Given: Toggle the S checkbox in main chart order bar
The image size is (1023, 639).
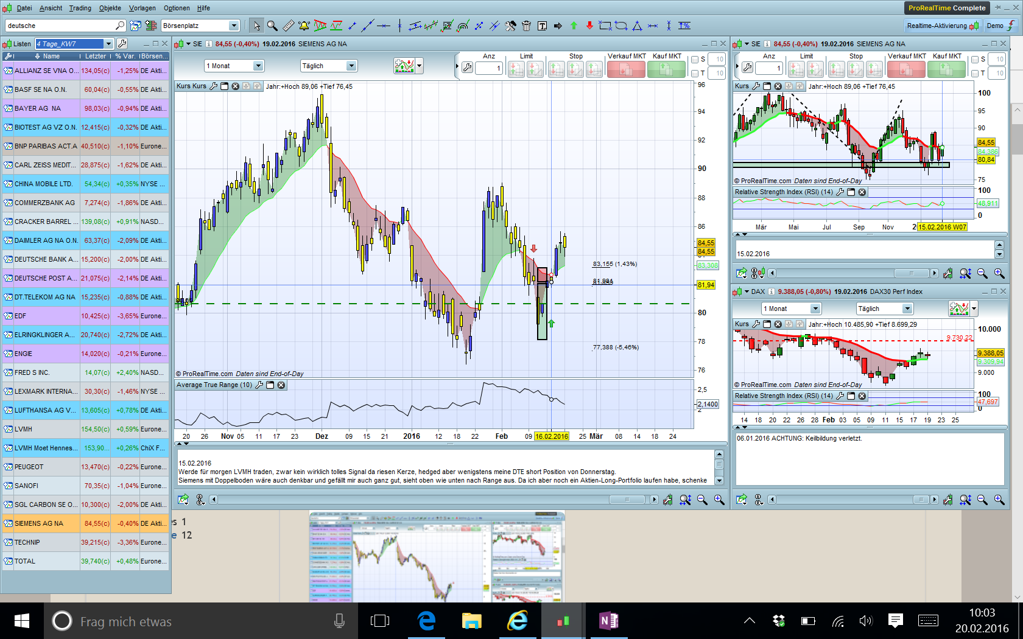Looking at the screenshot, I should (x=695, y=60).
